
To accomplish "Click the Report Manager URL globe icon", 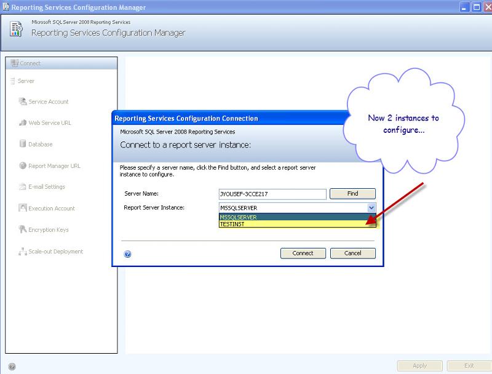I will (23, 165).
